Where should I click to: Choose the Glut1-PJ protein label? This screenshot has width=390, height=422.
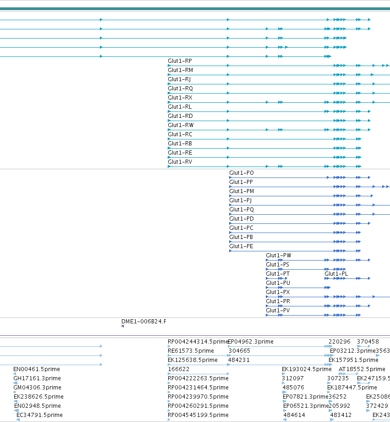click(240, 200)
